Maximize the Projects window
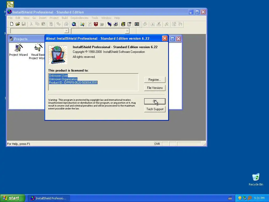The image size is (269, 202). pos(172,39)
